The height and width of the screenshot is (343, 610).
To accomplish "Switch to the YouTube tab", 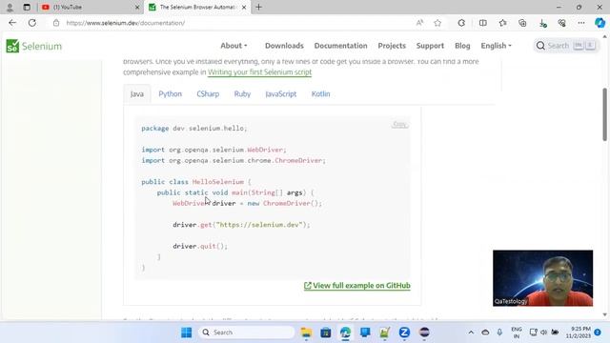I will [x=91, y=7].
